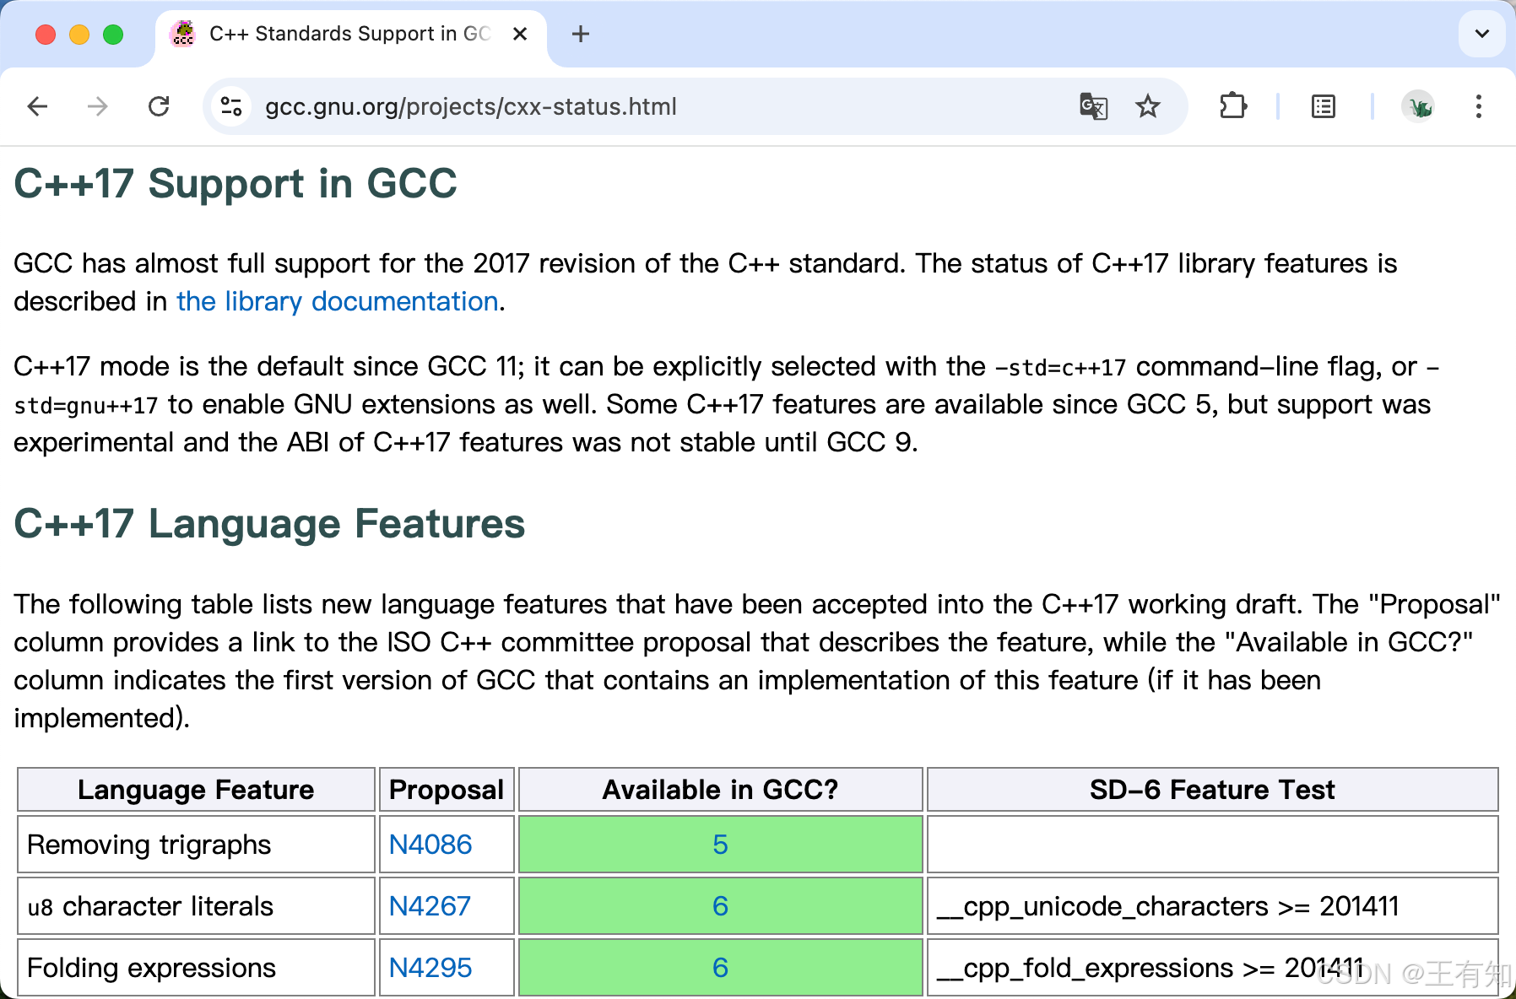Bookmark this page with the star icon
The height and width of the screenshot is (999, 1516).
(1147, 106)
